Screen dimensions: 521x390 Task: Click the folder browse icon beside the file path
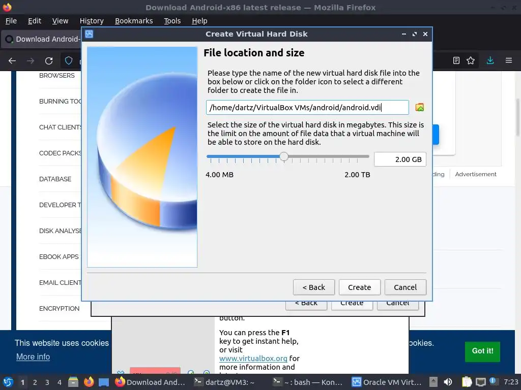coord(419,108)
